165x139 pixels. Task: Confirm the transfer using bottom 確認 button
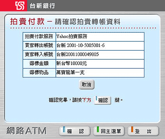75,131
